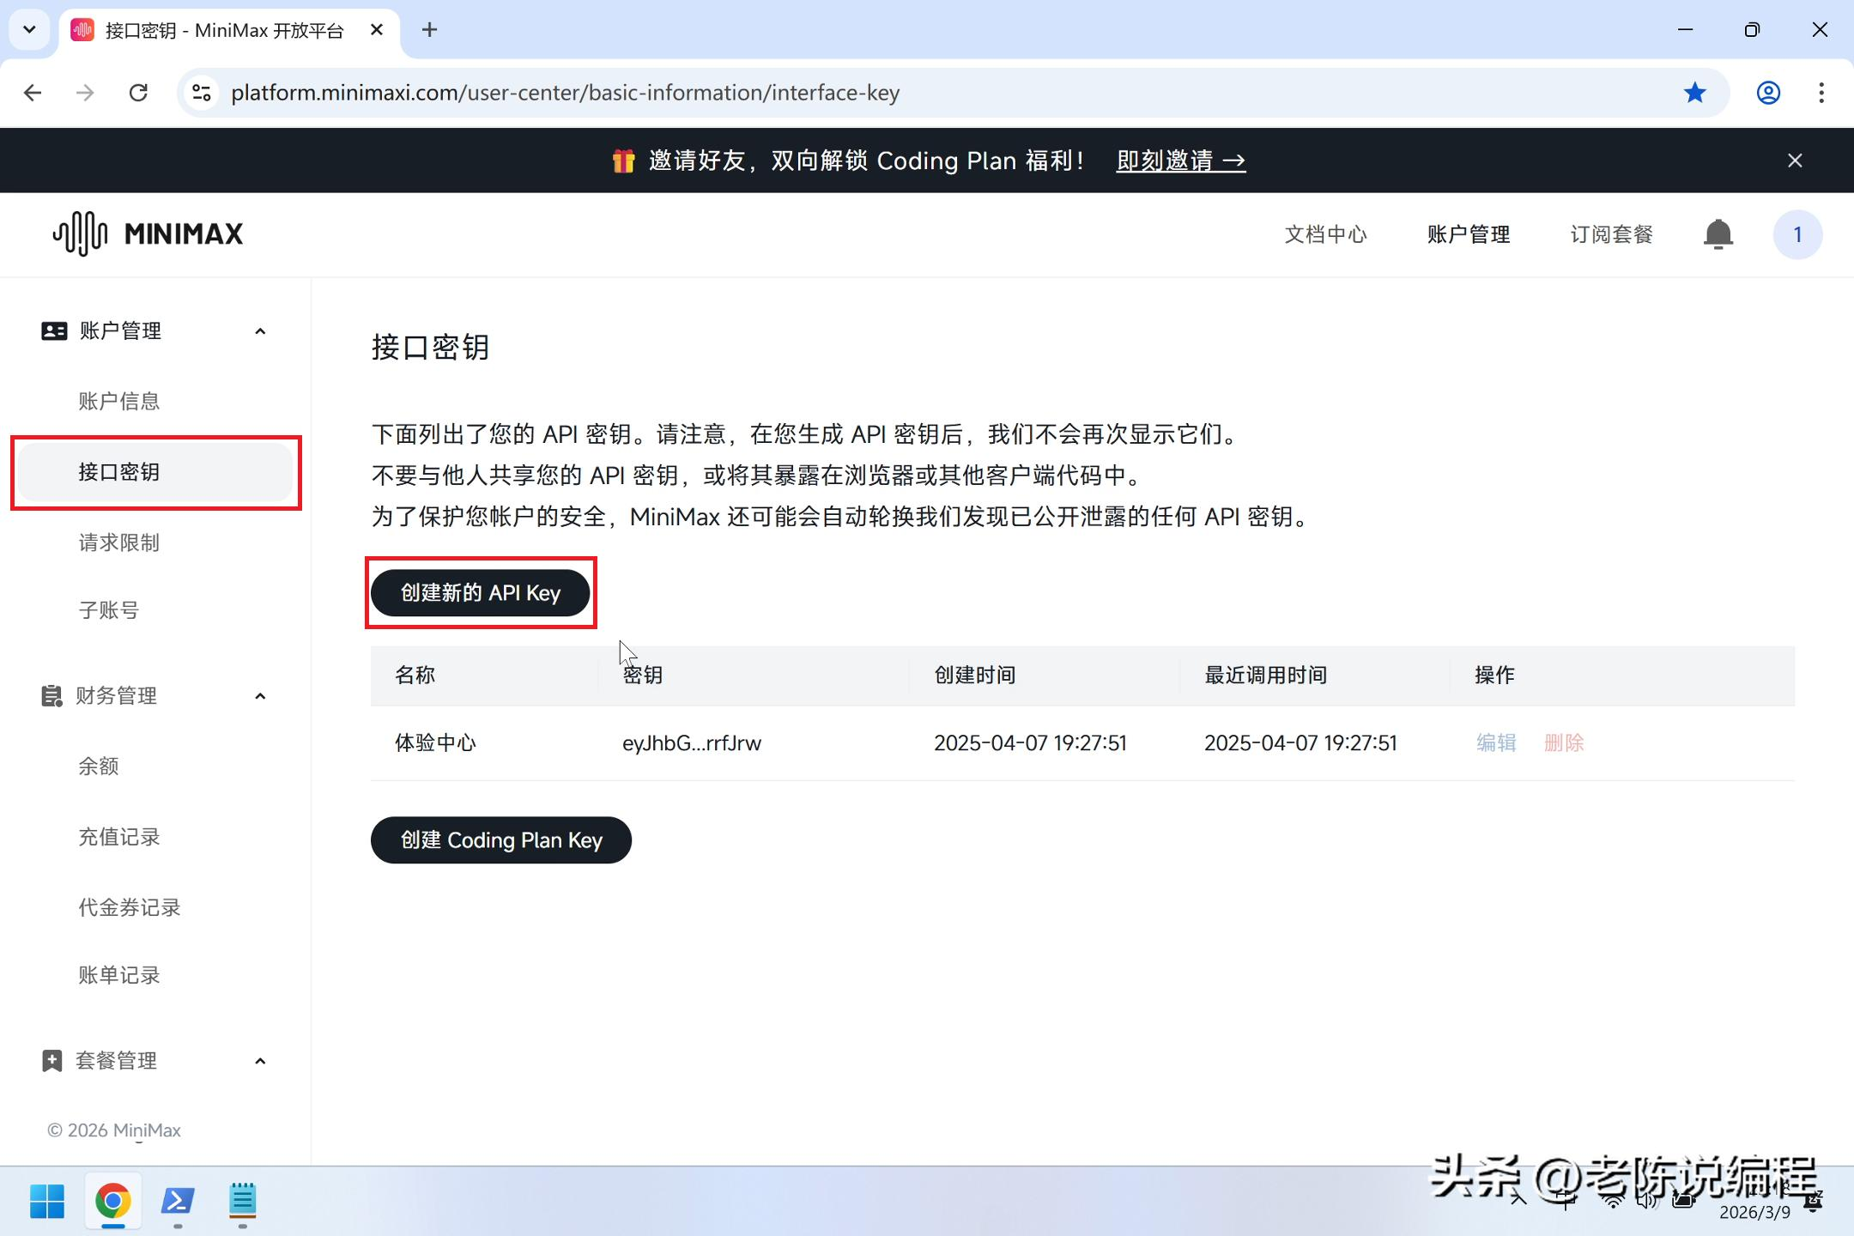The width and height of the screenshot is (1854, 1236).
Task: Click the notification bell icon
Action: coord(1718,234)
